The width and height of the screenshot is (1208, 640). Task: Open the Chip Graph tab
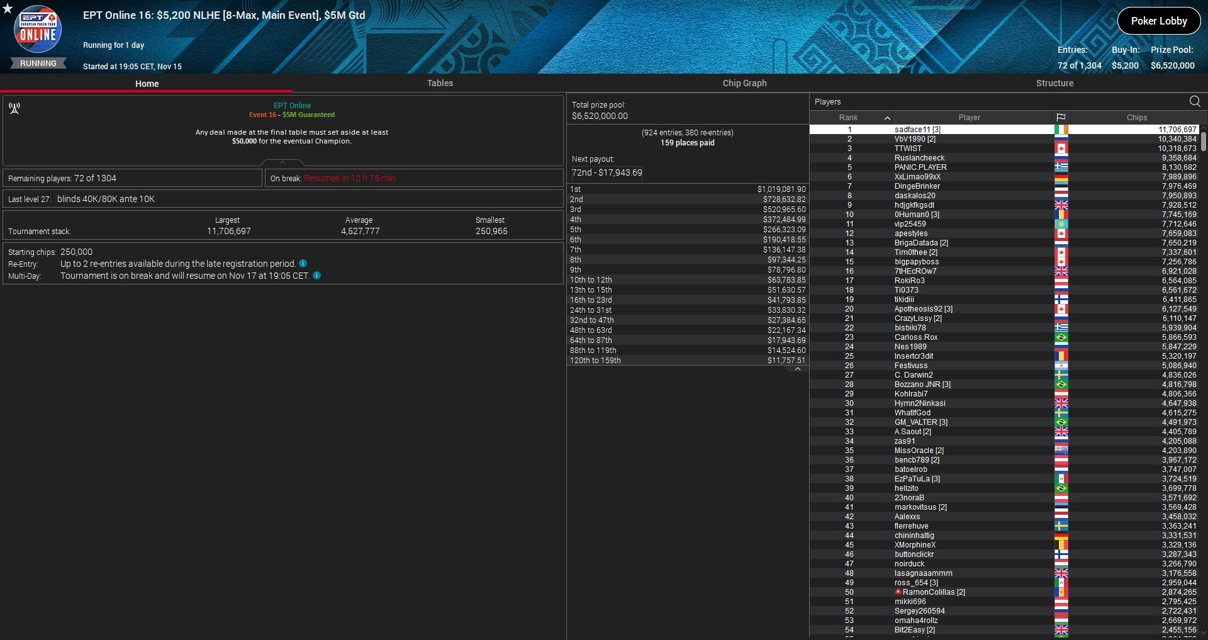click(x=744, y=83)
